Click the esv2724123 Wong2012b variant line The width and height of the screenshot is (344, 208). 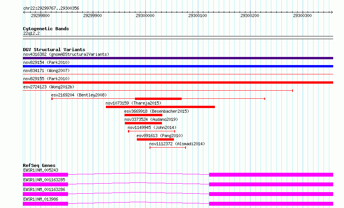tap(158, 91)
